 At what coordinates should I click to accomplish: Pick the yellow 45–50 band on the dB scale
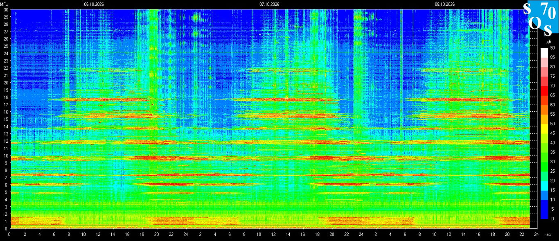(x=544, y=128)
